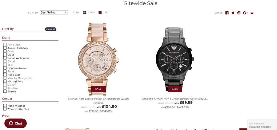The height and width of the screenshot is (130, 277).
Task: Share page on Facebook
Action: pos(227,13)
